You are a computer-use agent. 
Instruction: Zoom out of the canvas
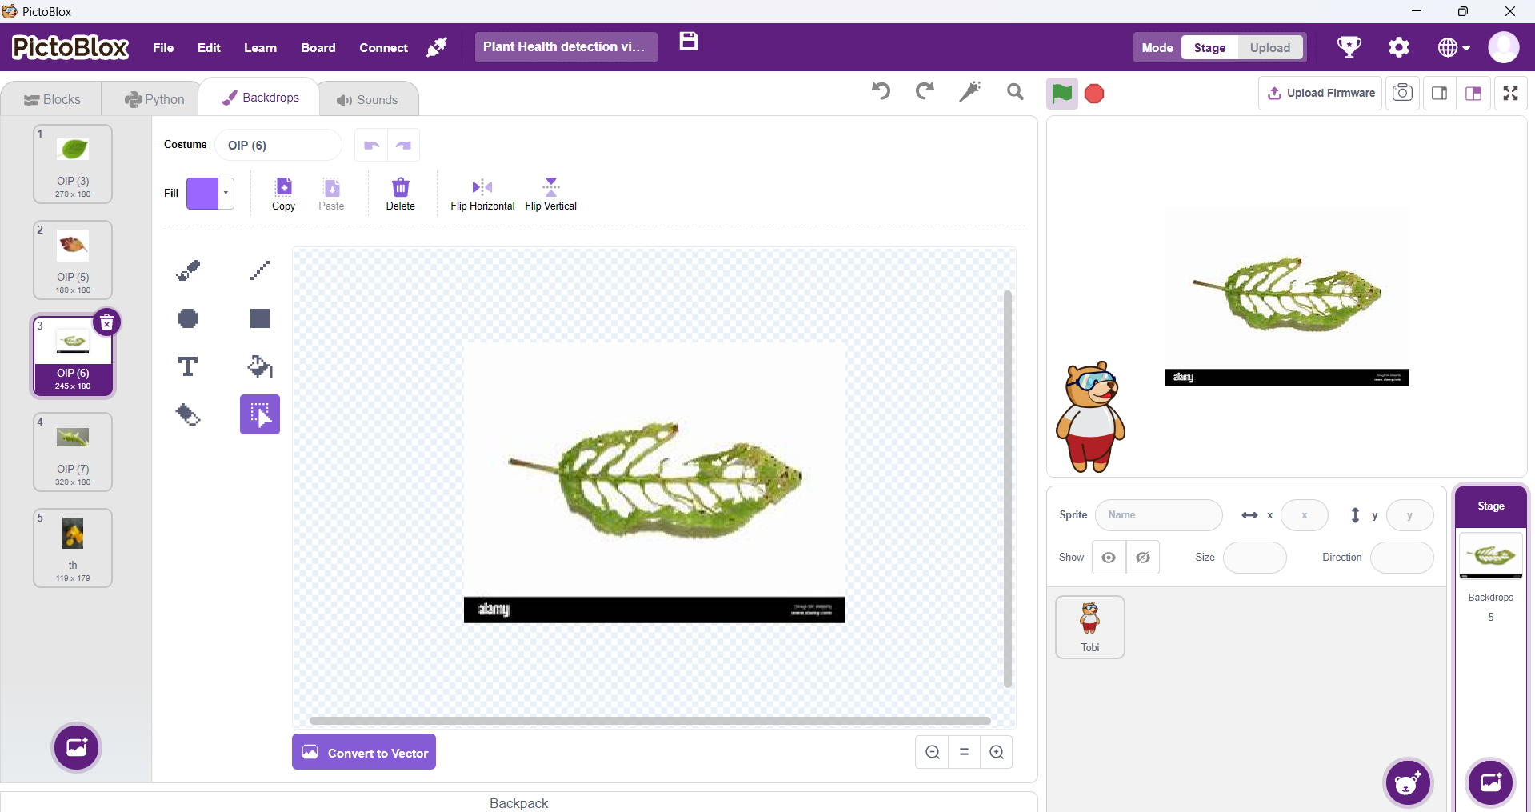click(x=933, y=752)
